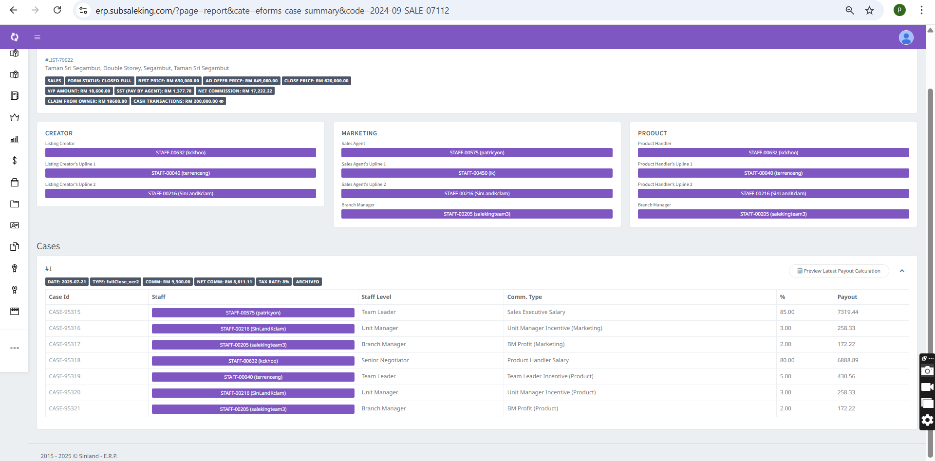Click Preview Latest Payout Calculation button
The width and height of the screenshot is (935, 461).
839,271
